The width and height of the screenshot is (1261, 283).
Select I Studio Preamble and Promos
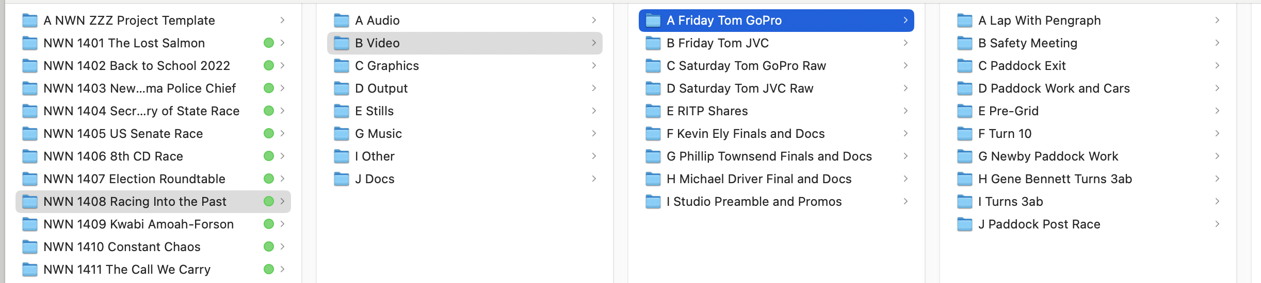pyautogui.click(x=753, y=202)
